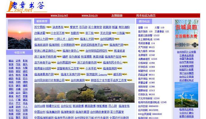The height and width of the screenshot is (119, 206).
Task: Open the wind turbine image
Action: point(186,95)
